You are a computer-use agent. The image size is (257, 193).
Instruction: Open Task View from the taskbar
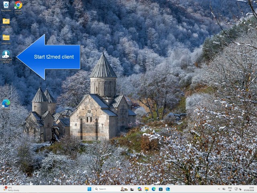(x=132, y=189)
